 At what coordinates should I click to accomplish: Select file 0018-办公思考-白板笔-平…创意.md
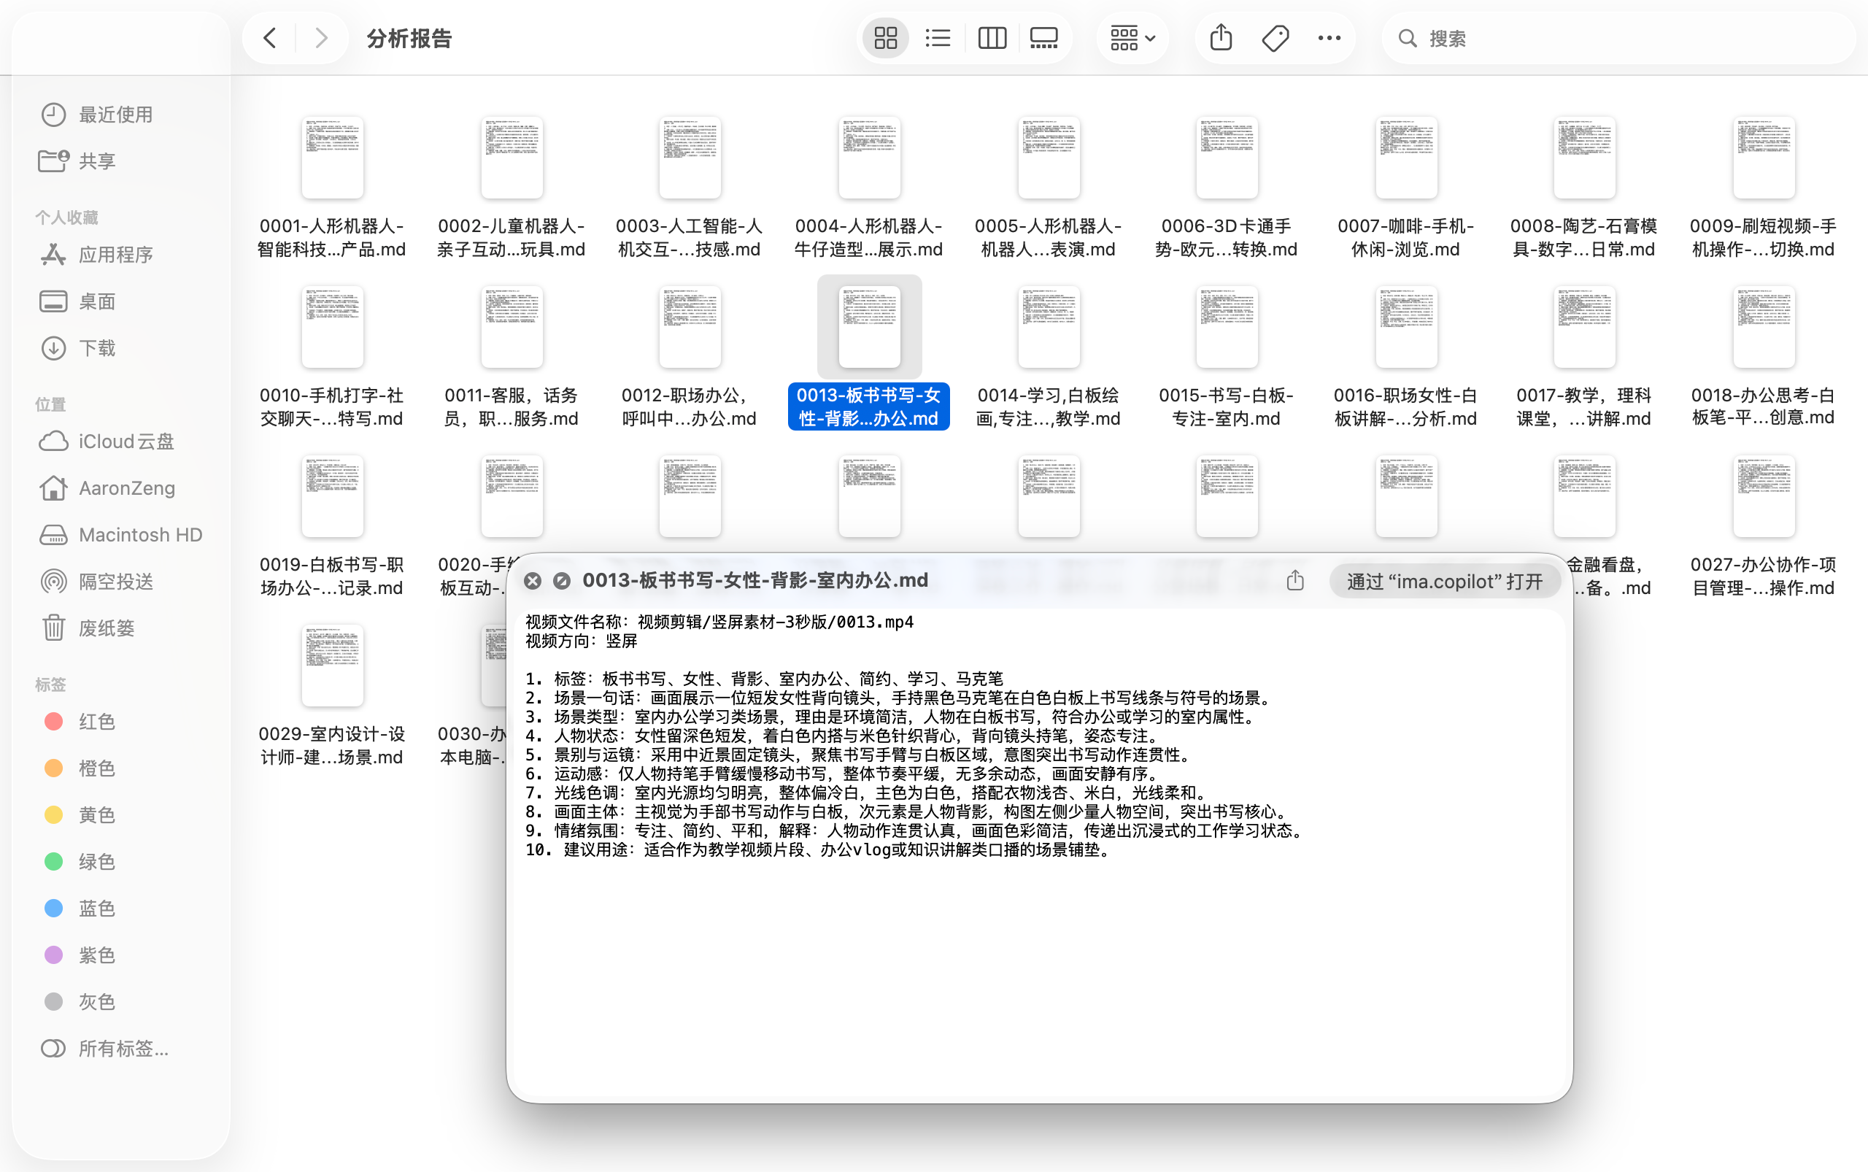coord(1764,358)
